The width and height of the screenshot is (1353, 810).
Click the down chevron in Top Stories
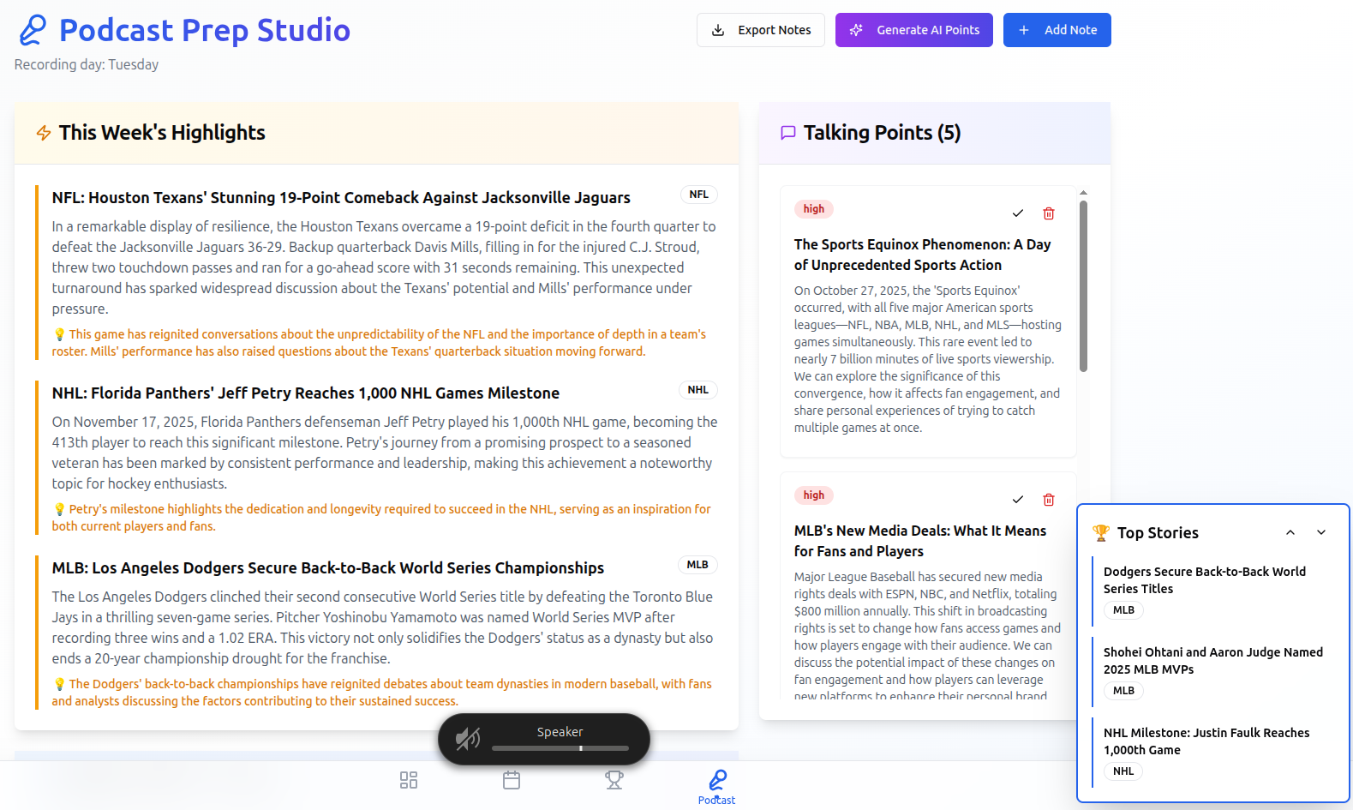1321,532
